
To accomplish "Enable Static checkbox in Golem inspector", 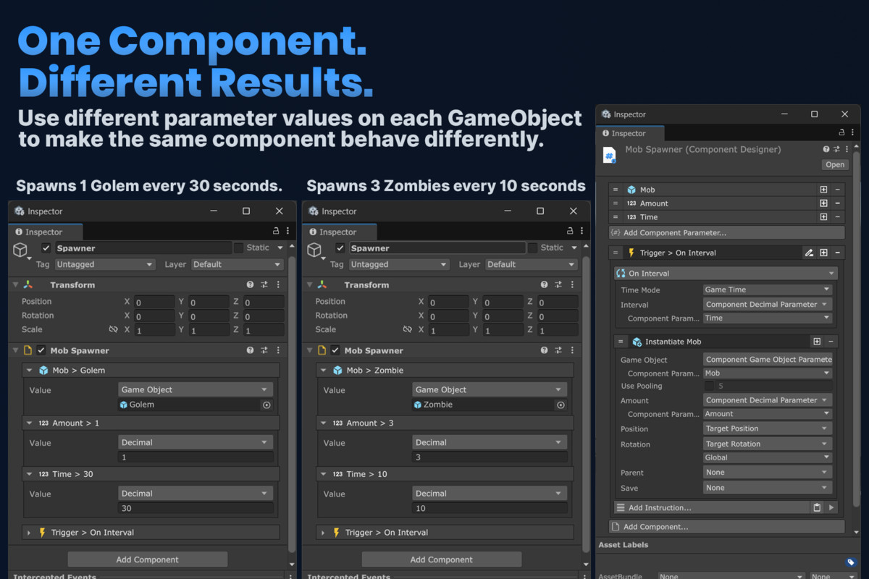I will [238, 248].
